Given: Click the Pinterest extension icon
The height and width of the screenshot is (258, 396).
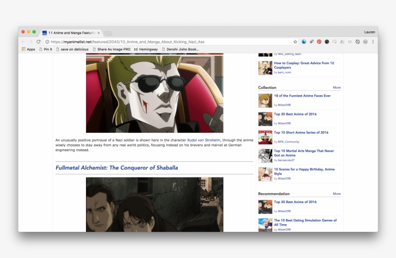Looking at the screenshot, I should coord(319,42).
